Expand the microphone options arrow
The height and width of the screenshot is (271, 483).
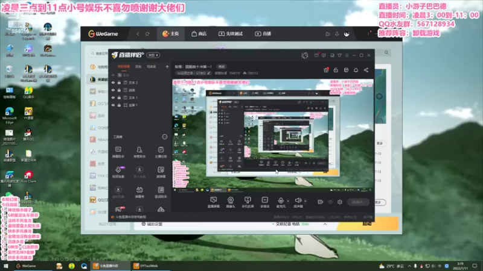[288, 201]
